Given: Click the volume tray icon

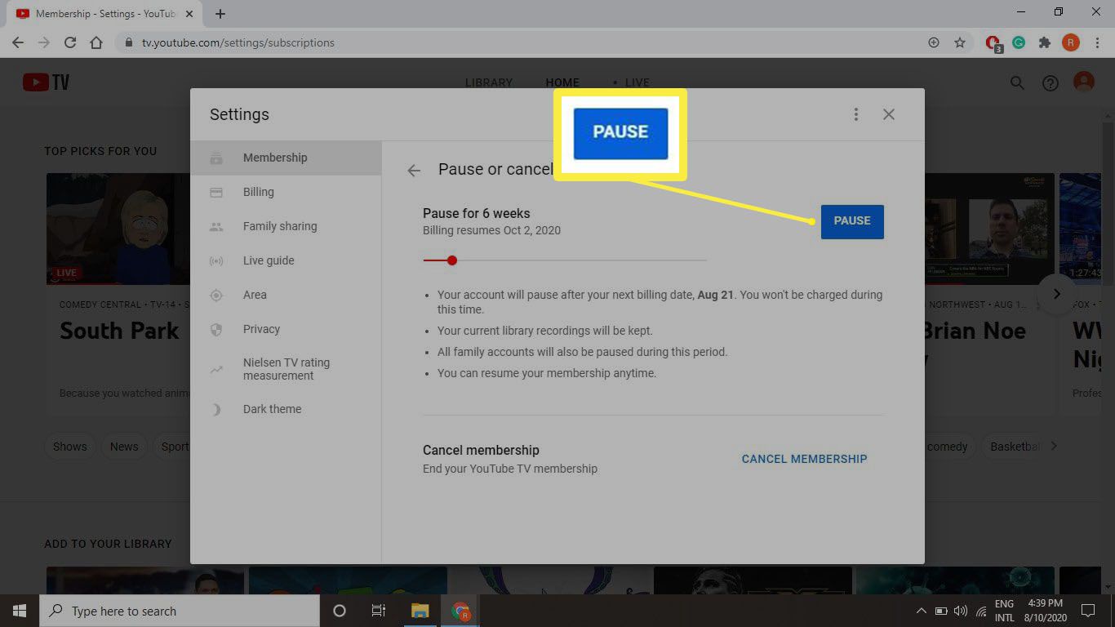Looking at the screenshot, I should coord(960,611).
